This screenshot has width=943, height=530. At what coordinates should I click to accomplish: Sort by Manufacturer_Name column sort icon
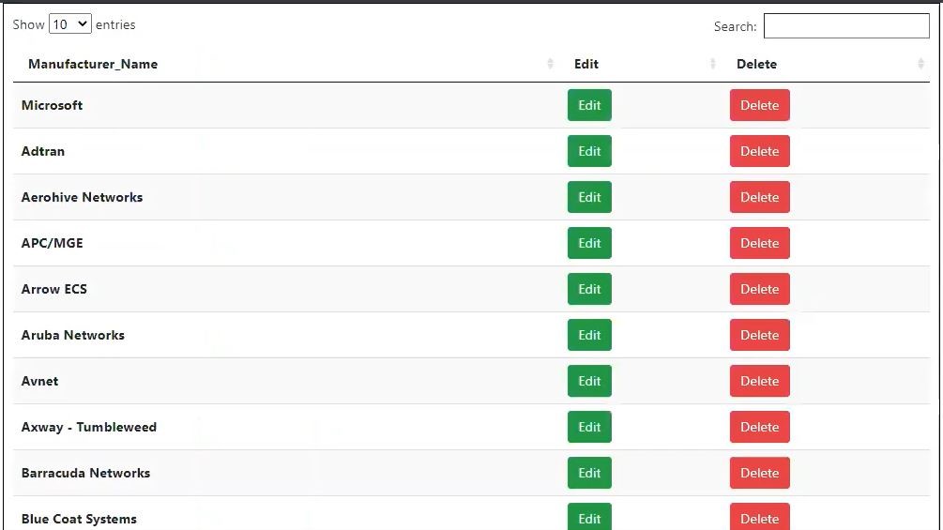coord(550,64)
